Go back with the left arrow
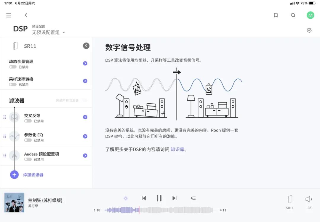Screen dimensions: 320x222 tap(26, 15)
